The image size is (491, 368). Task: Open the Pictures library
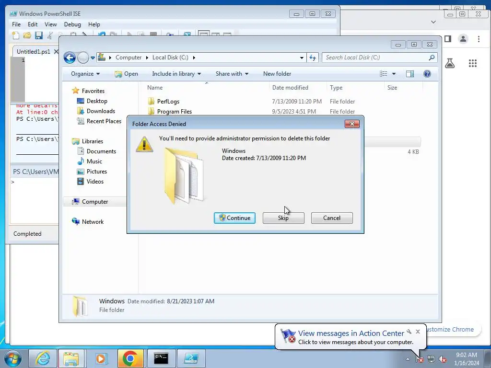pos(96,172)
